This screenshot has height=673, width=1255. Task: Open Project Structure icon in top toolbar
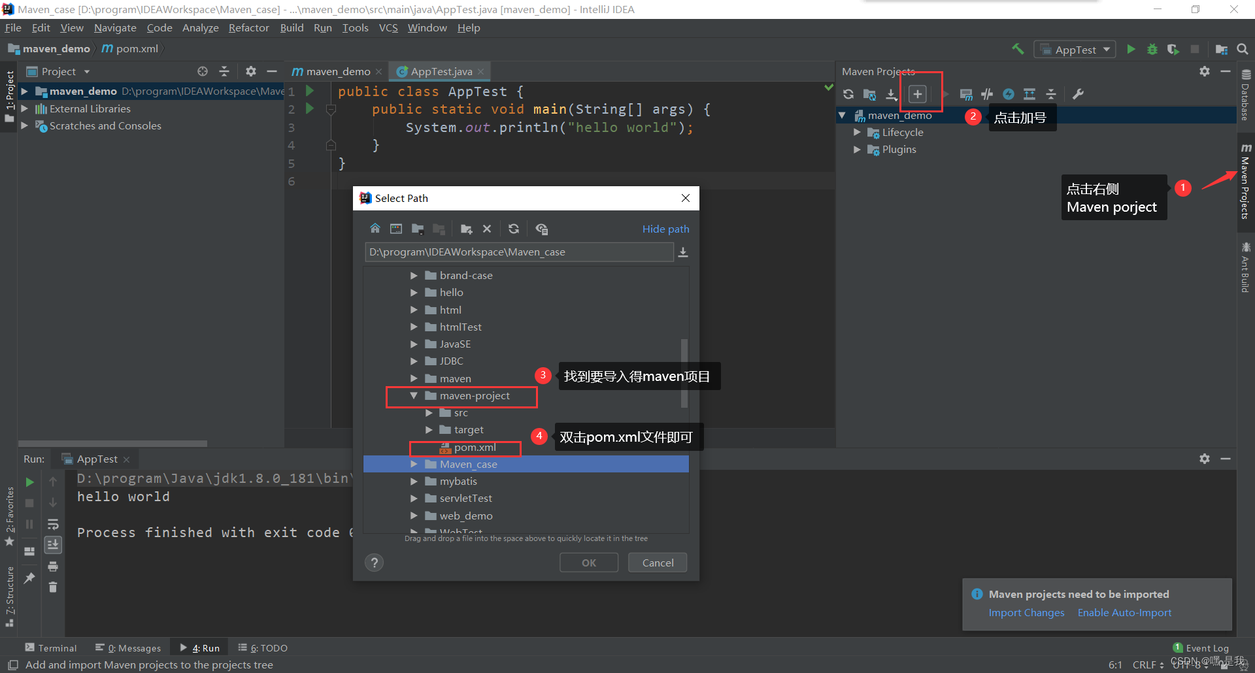(1221, 49)
